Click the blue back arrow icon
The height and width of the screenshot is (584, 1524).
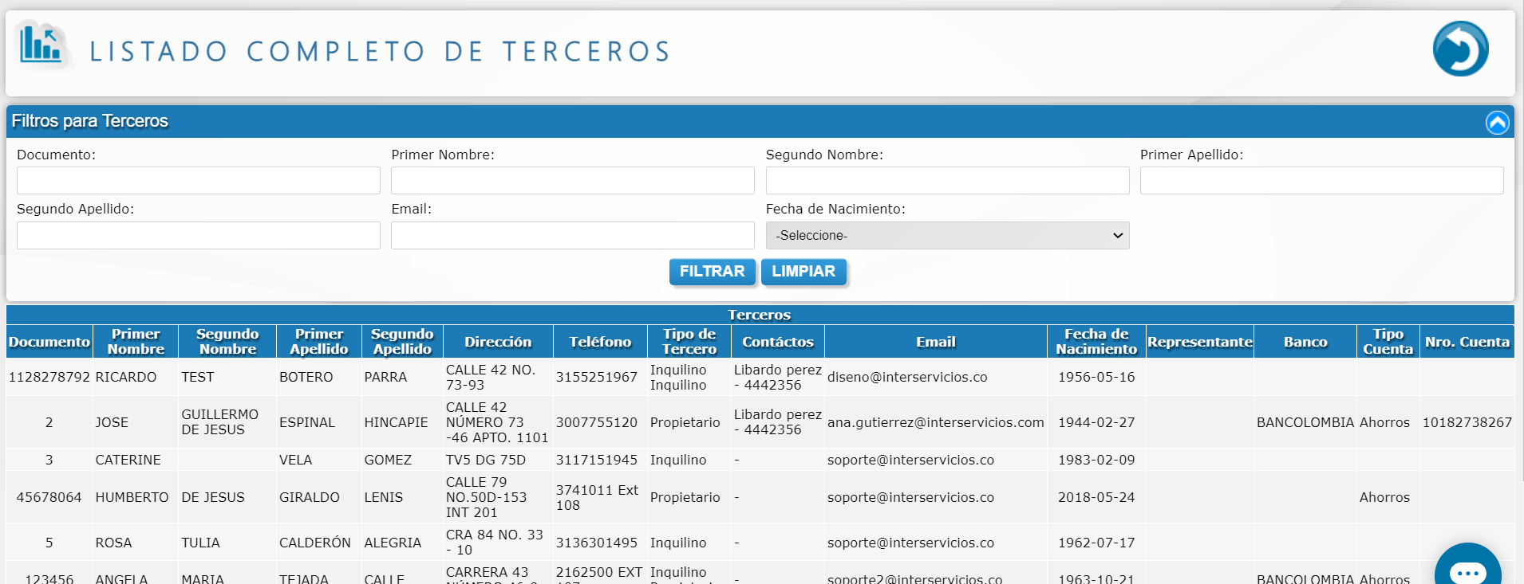1460,49
